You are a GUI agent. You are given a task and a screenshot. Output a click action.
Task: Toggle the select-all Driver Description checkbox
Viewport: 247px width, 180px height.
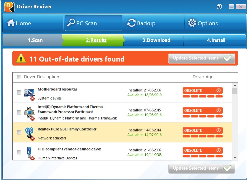click(19, 77)
